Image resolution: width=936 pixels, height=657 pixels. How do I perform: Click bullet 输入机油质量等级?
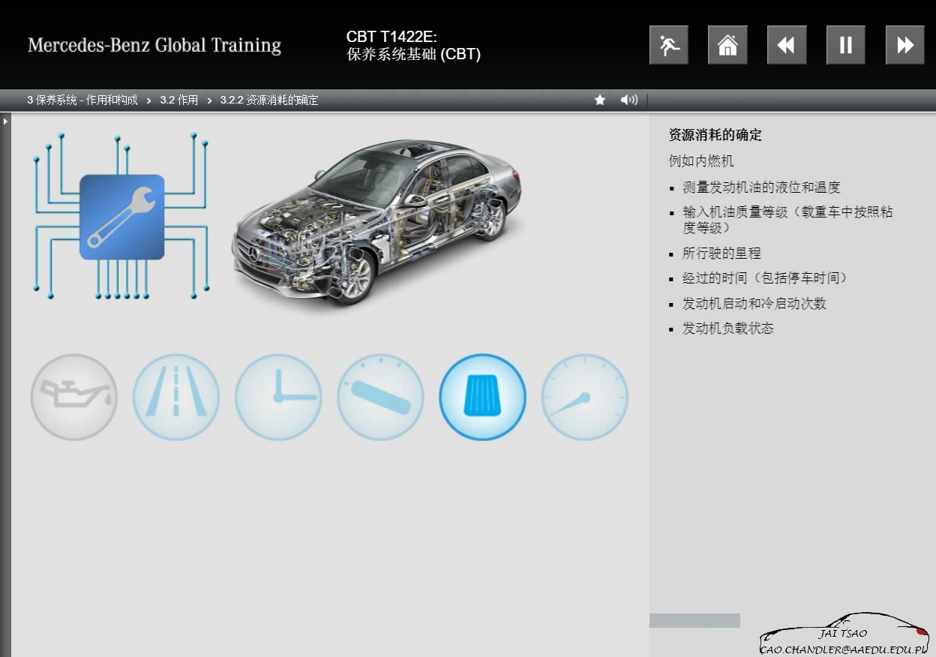coord(787,220)
